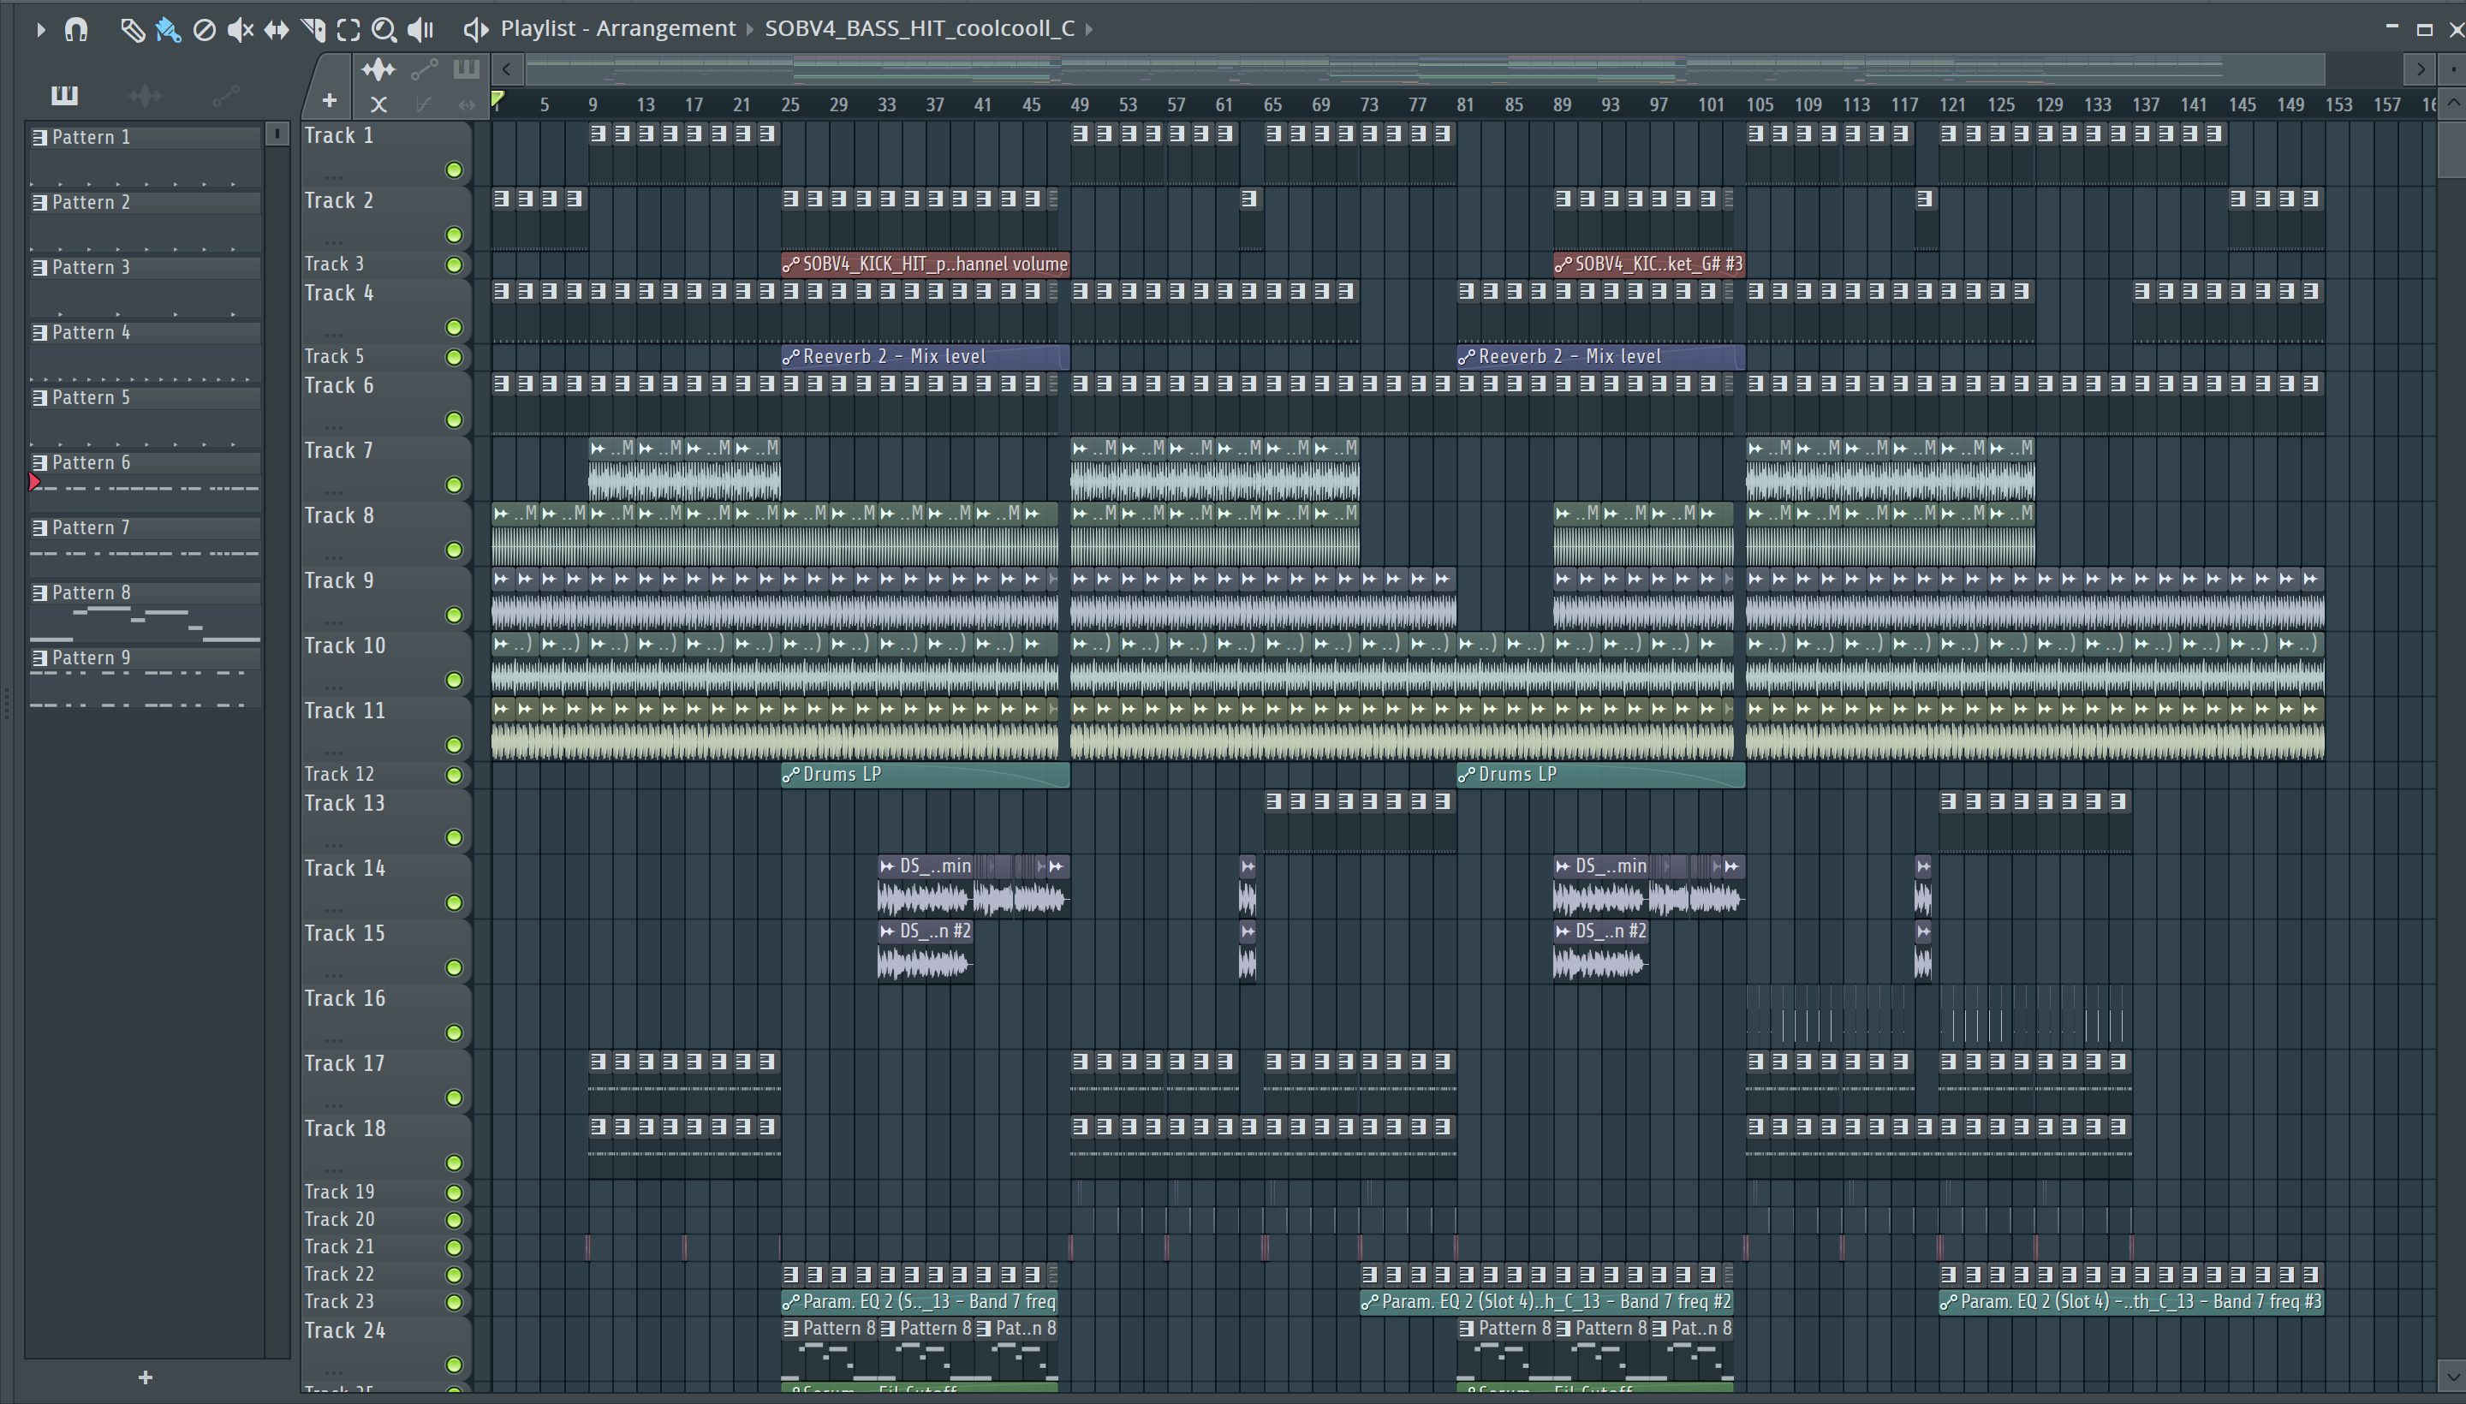Image resolution: width=2466 pixels, height=1404 pixels.
Task: Click the Track 4 header name
Action: [339, 293]
